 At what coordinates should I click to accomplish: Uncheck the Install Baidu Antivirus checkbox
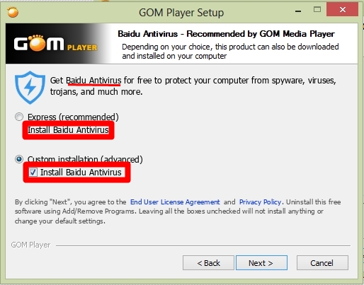(33, 173)
